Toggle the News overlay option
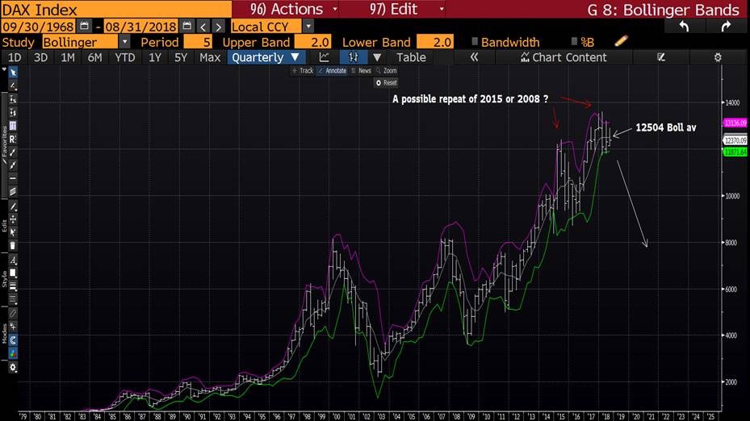The height and width of the screenshot is (421, 750). (361, 71)
